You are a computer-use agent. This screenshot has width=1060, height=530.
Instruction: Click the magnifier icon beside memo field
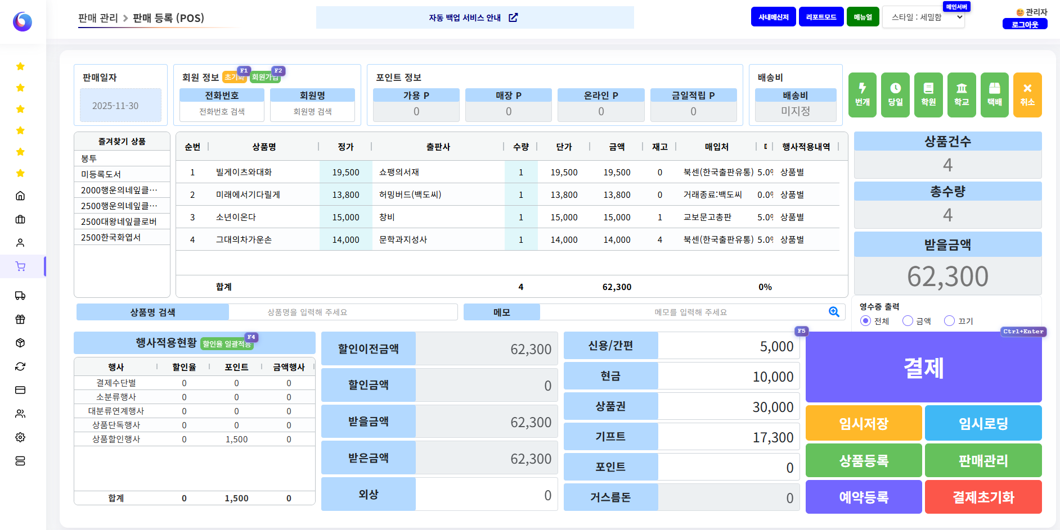click(834, 312)
